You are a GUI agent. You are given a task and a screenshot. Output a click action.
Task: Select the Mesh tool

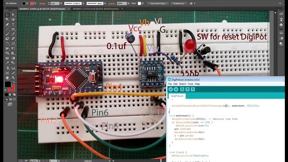[x=7, y=58]
